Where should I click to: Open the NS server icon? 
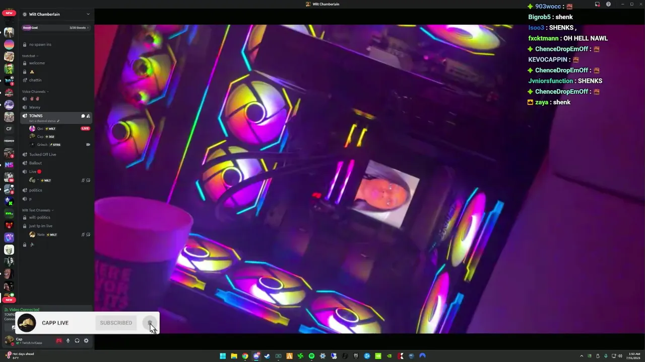[9, 165]
